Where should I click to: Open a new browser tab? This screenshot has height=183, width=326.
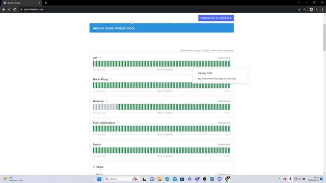(x=46, y=3)
